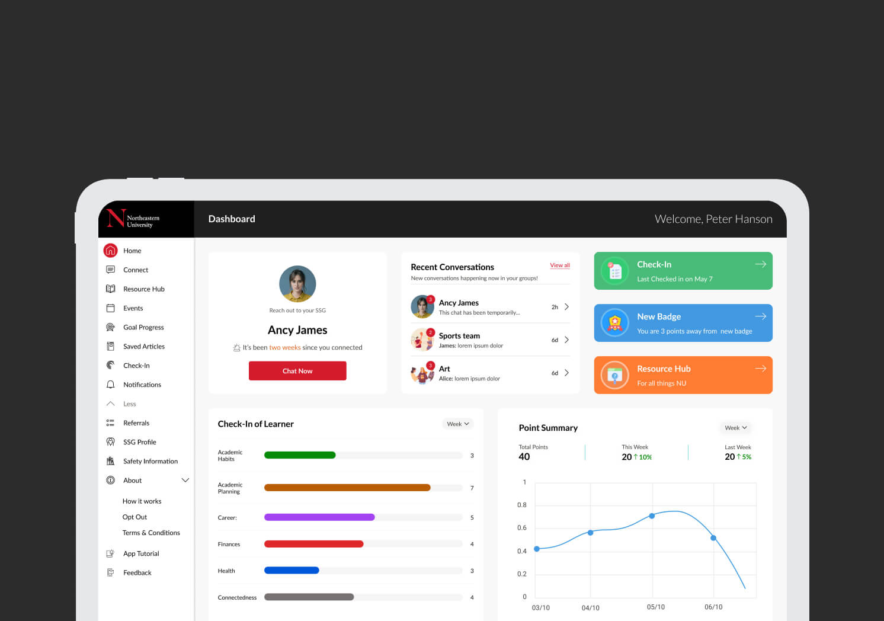Screen dimensions: 884x621
Task: Click the Health blue progress bar
Action: coord(292,571)
